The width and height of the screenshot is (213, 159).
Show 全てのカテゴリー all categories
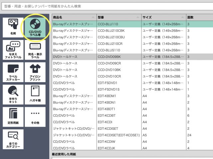coord(13,139)
